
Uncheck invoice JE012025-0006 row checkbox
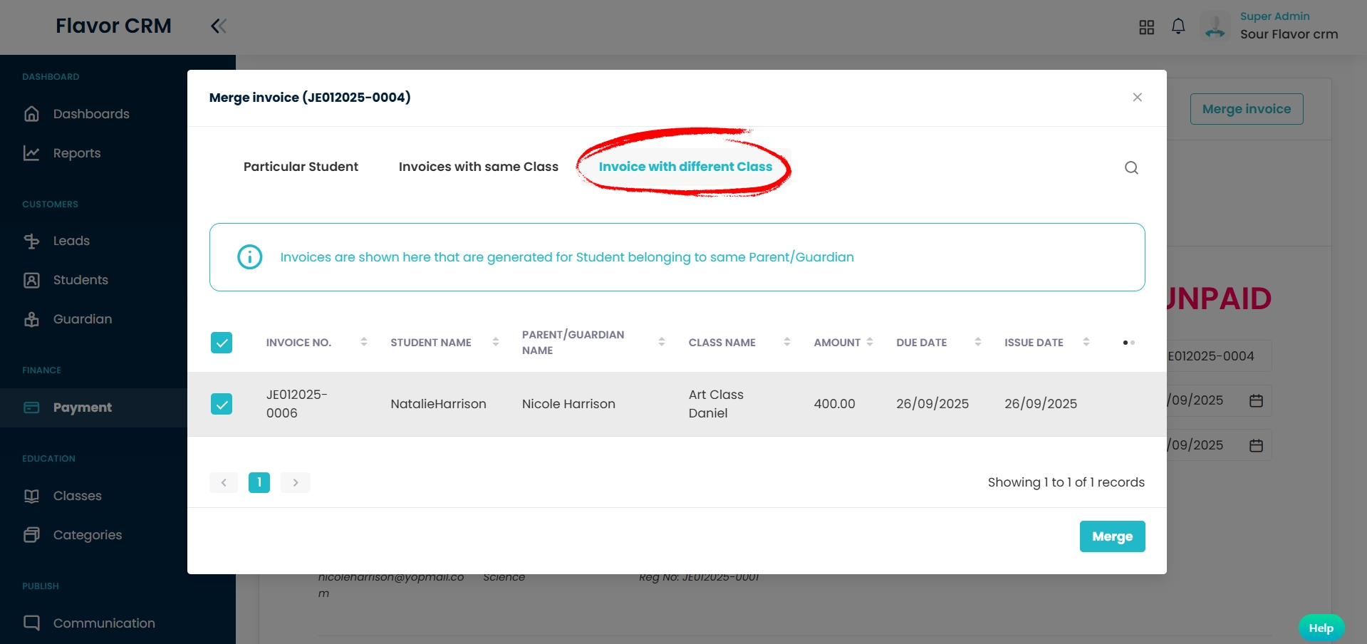tap(222, 404)
